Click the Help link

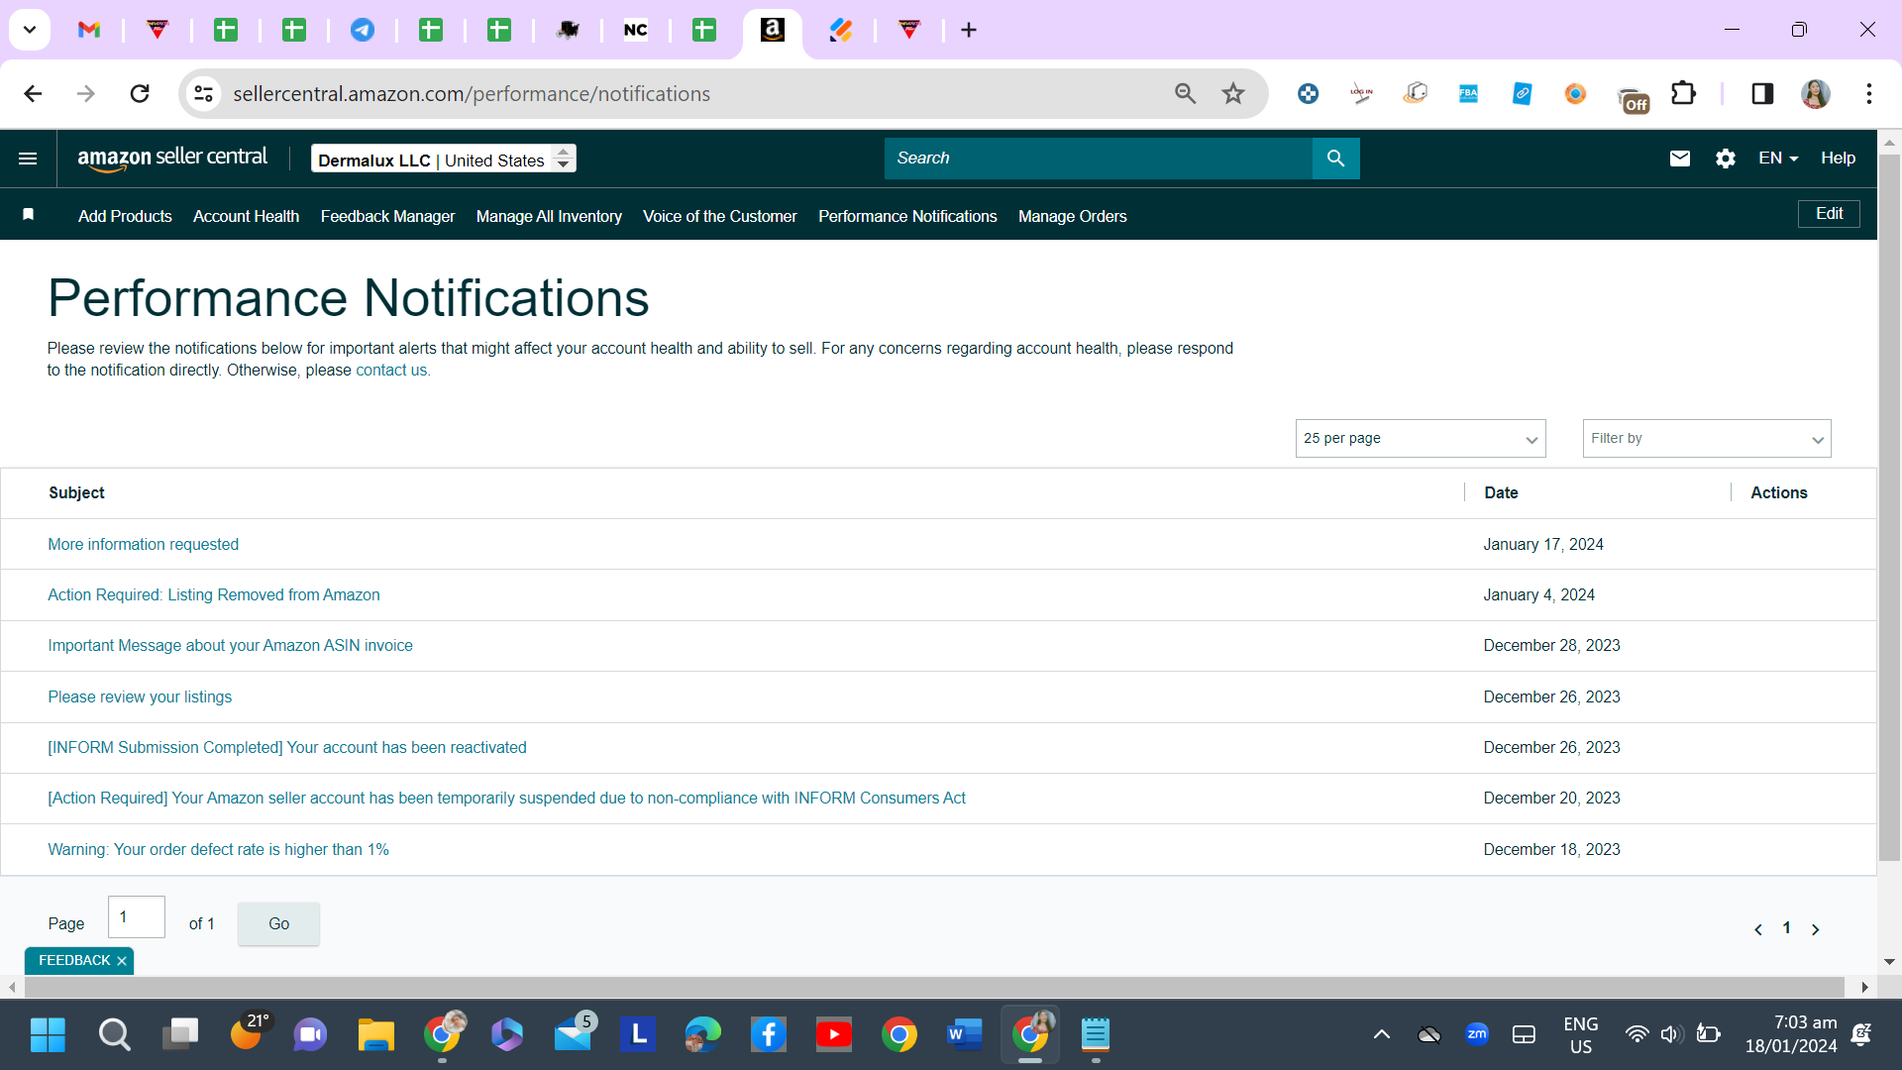[1838, 159]
